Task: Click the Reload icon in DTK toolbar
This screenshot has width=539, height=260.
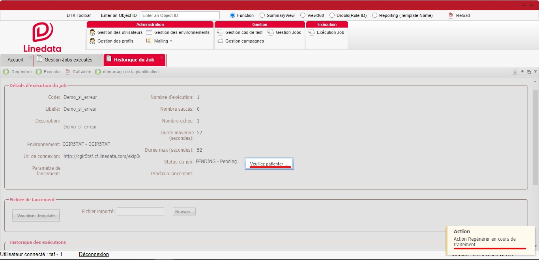Action: [x=451, y=15]
